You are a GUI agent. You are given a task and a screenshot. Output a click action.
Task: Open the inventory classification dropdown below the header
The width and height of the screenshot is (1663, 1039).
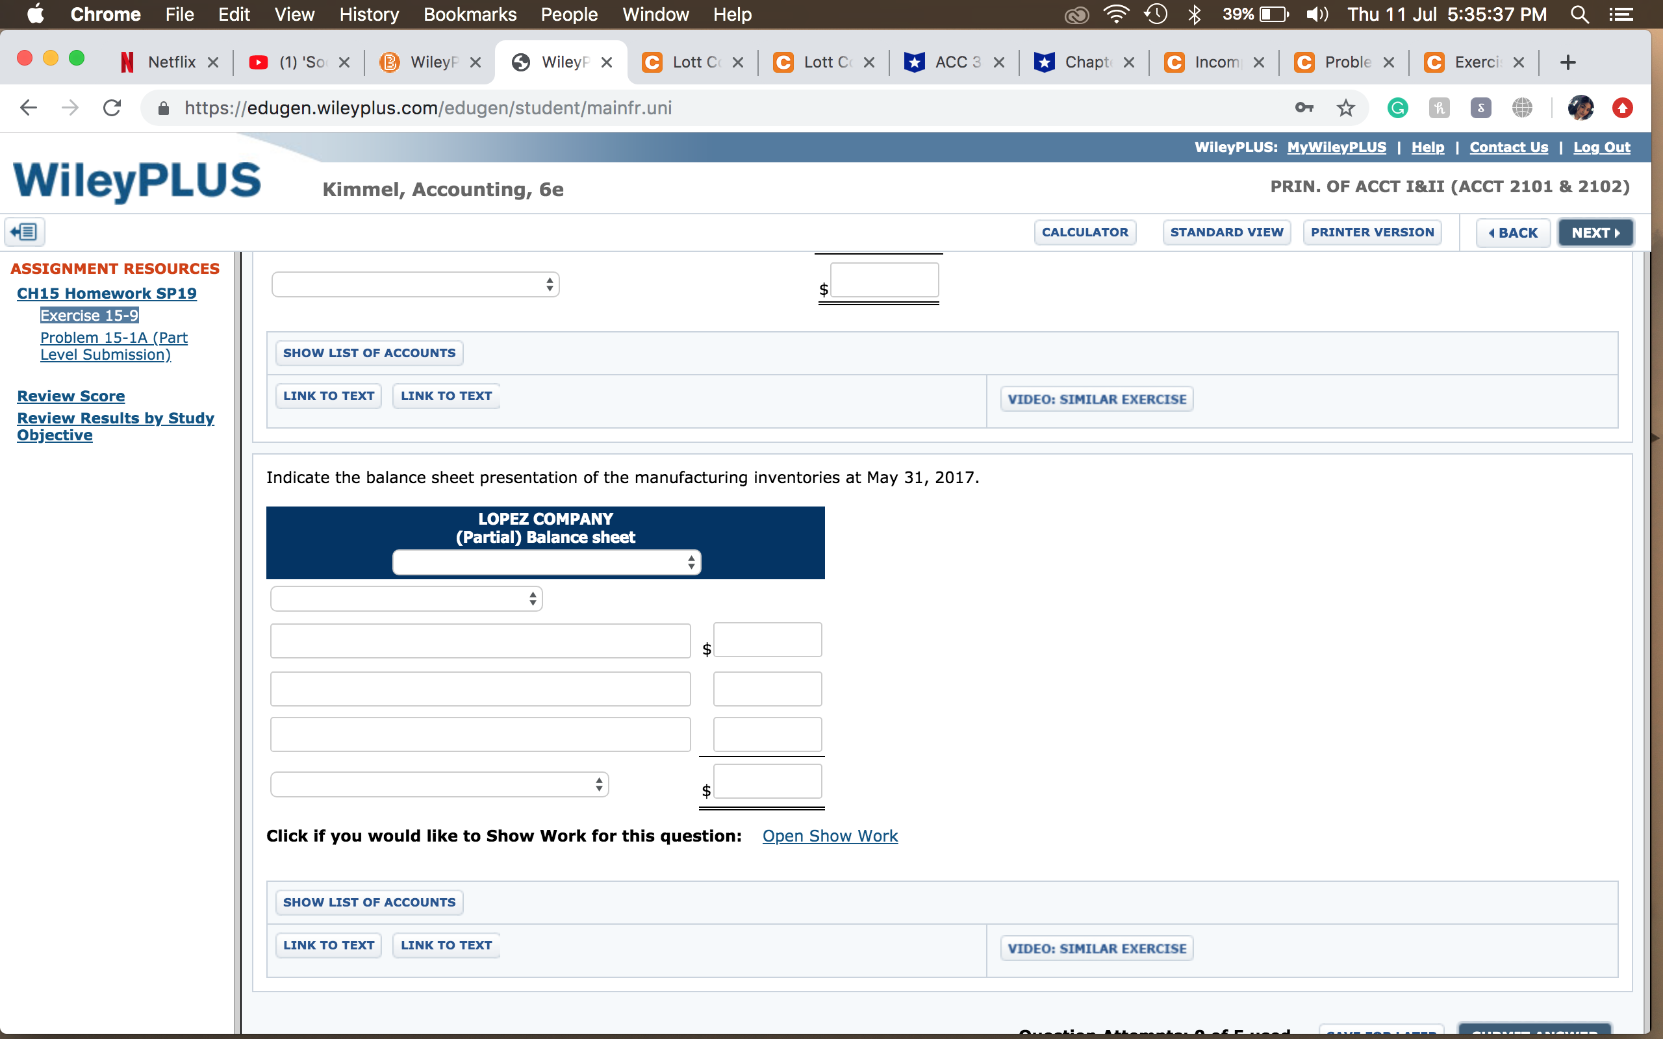(405, 598)
